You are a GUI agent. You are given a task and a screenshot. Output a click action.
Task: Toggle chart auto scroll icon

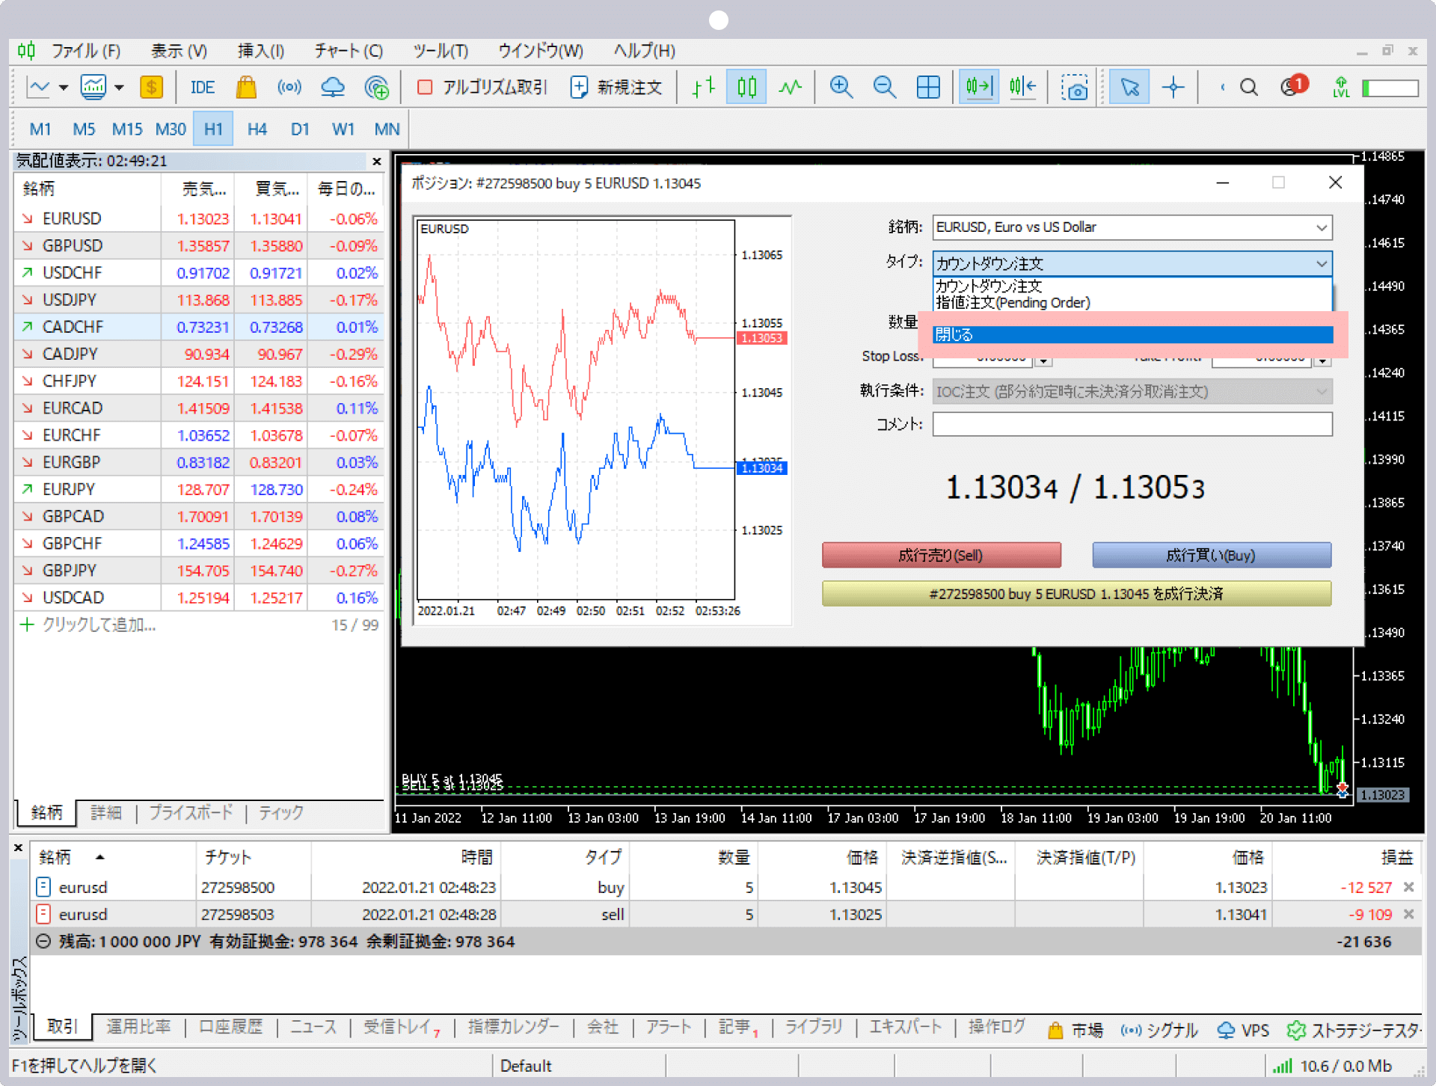click(979, 88)
